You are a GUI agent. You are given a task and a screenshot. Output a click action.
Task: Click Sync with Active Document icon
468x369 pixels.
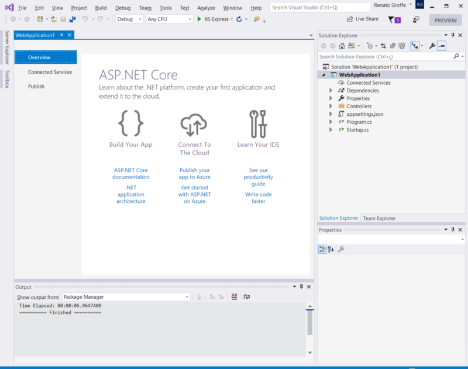[x=383, y=46]
